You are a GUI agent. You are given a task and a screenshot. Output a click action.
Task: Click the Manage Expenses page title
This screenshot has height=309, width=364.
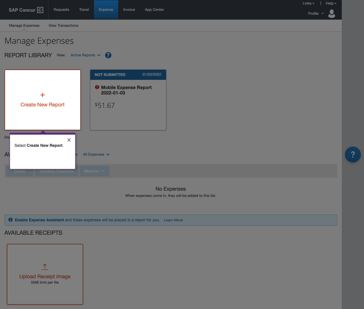[x=39, y=41]
